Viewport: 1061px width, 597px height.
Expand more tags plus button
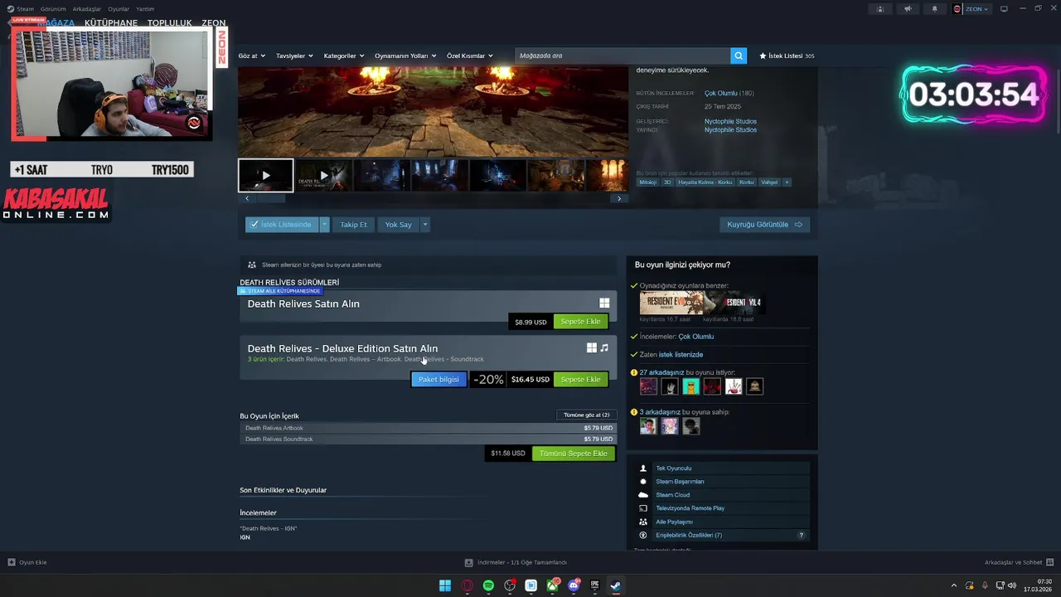787,182
